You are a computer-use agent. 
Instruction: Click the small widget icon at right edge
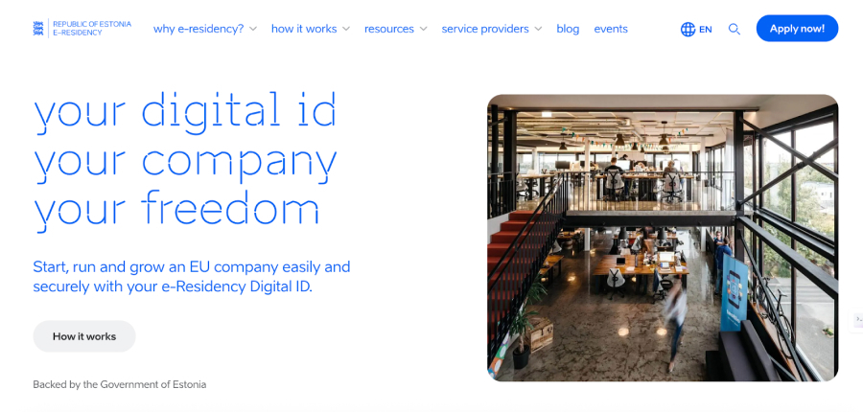(857, 320)
